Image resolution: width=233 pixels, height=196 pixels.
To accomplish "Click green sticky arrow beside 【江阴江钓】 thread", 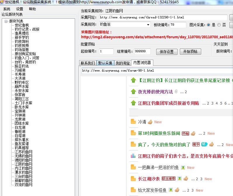I will coord(133,80).
